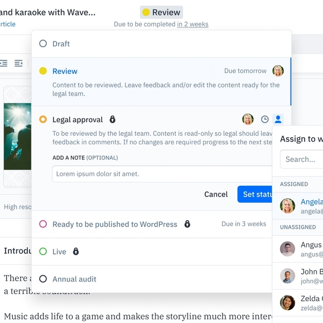
Task: Click the Annual audit status label
Action: [x=74, y=279]
